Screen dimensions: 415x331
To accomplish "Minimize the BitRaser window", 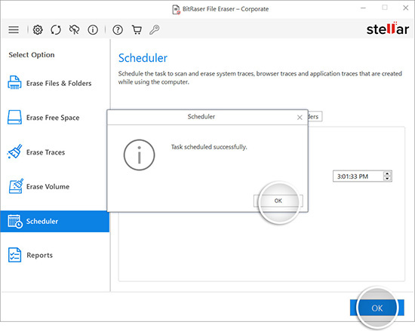I will click(x=363, y=8).
